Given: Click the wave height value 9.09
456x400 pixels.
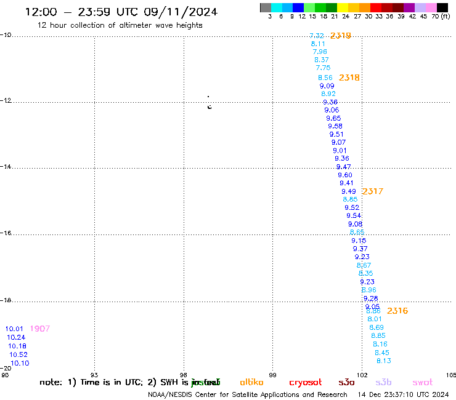Looking at the screenshot, I should pos(327,86).
